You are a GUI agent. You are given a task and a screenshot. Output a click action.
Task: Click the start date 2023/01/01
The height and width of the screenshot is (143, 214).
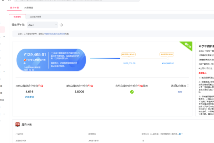tap(21, 141)
